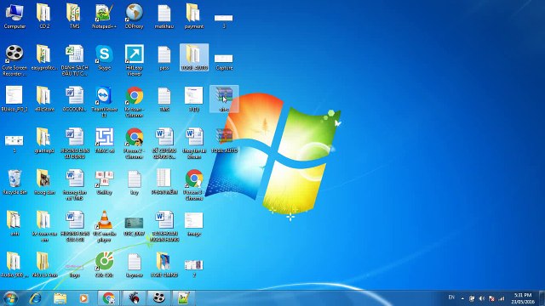
Task: Launch the UniKey shortcut
Action: click(x=104, y=182)
